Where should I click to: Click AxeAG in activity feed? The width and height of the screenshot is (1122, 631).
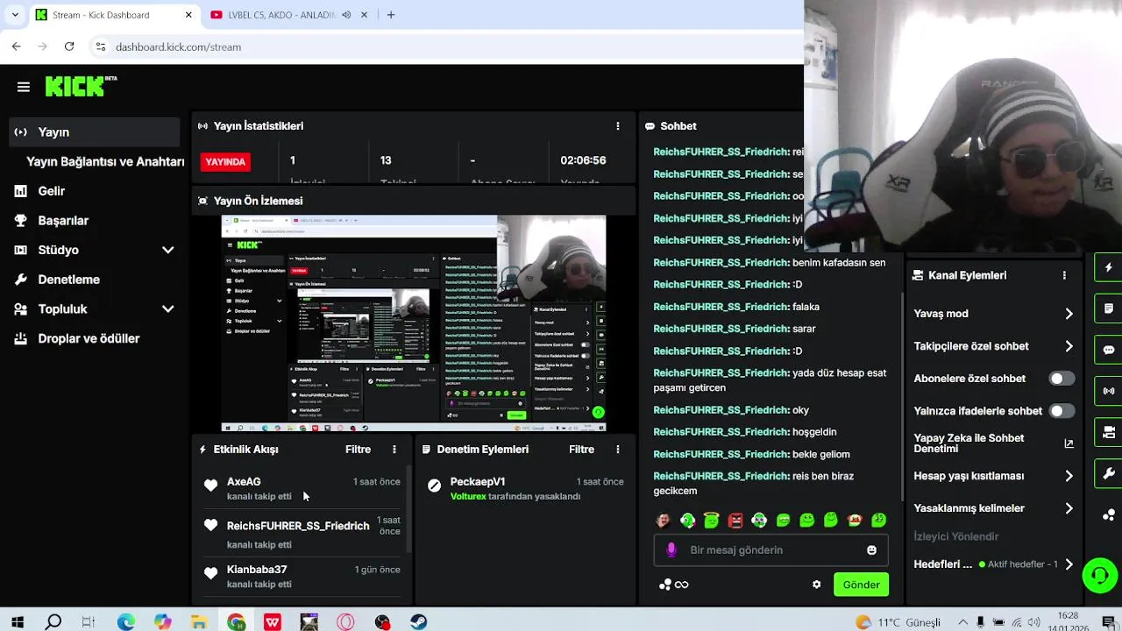click(244, 482)
